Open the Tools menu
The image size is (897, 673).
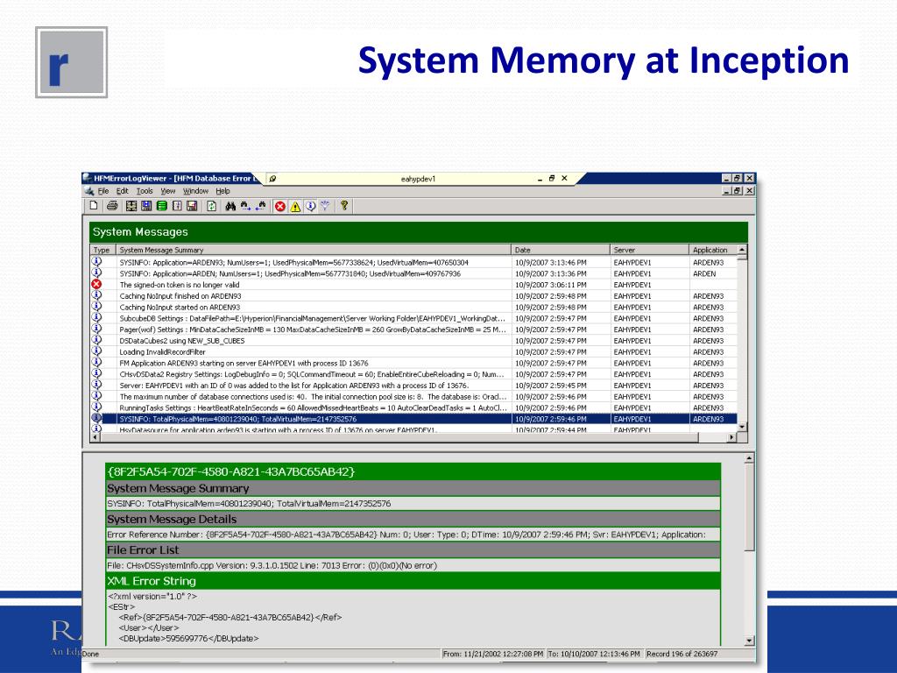click(x=145, y=191)
